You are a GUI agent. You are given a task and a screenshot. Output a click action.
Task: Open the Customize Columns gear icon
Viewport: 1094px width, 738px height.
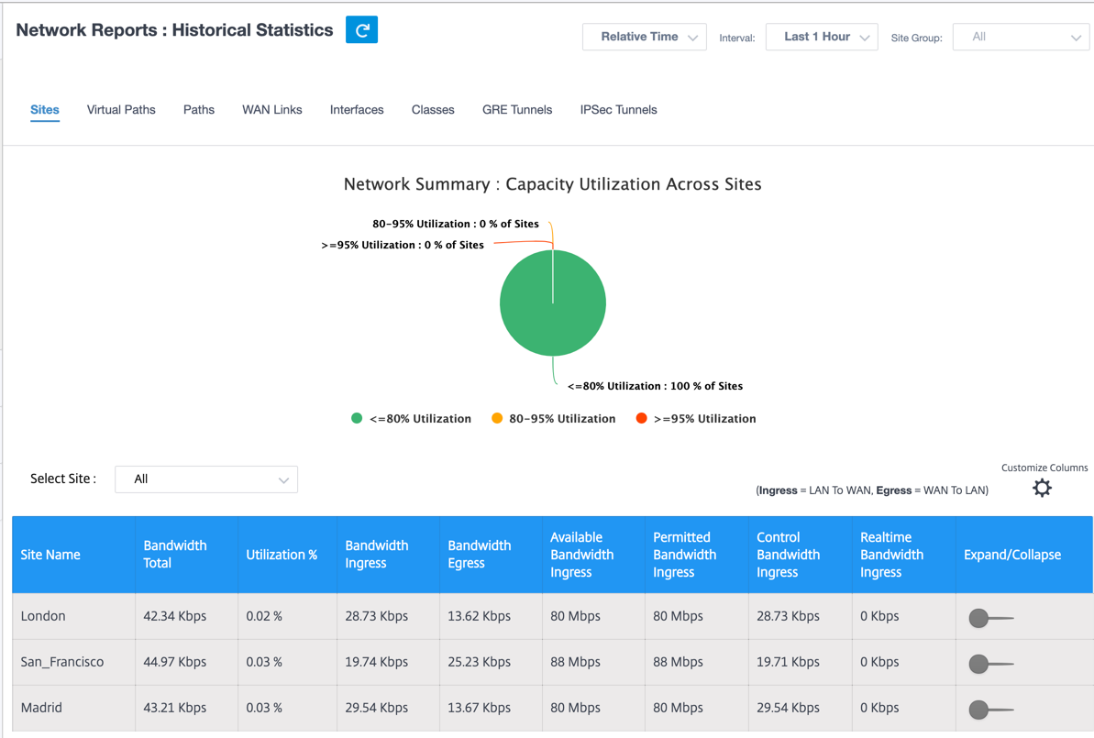1042,488
